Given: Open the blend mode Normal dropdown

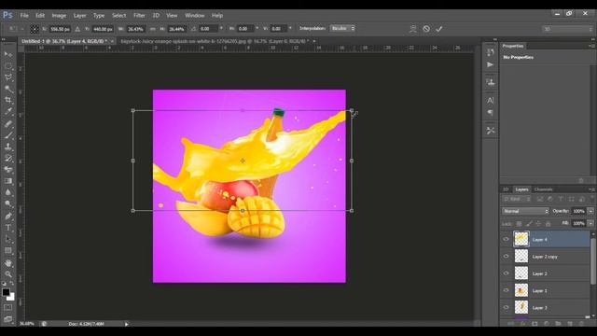Looking at the screenshot, I should click(x=525, y=211).
